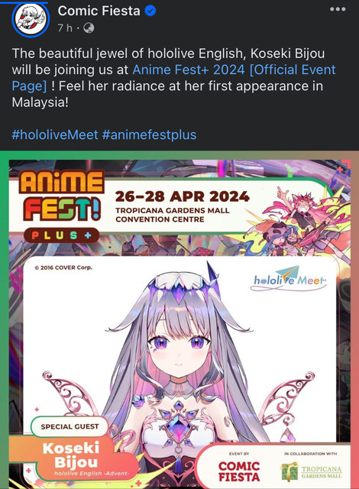The width and height of the screenshot is (359, 489).
Task: Click the Special Guest label
Action: click(70, 426)
